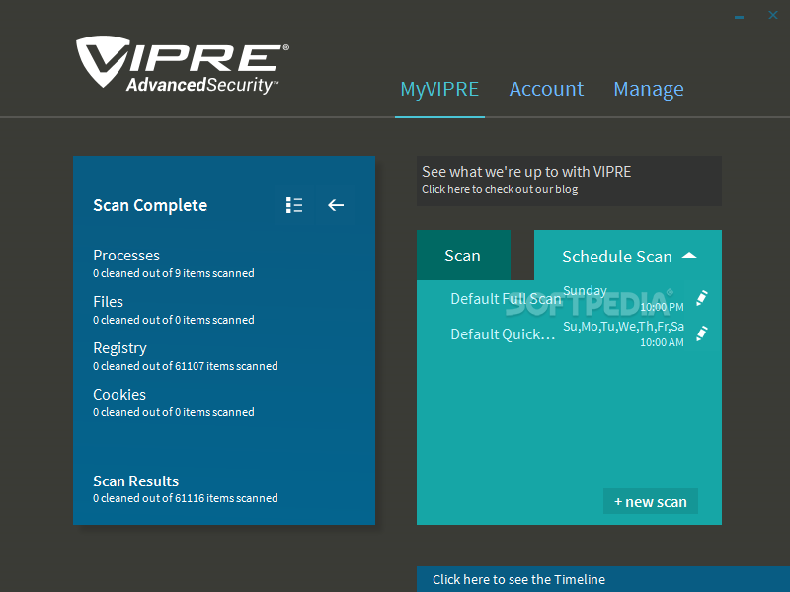Click the back arrow in Scan Complete
The width and height of the screenshot is (790, 592).
(336, 205)
